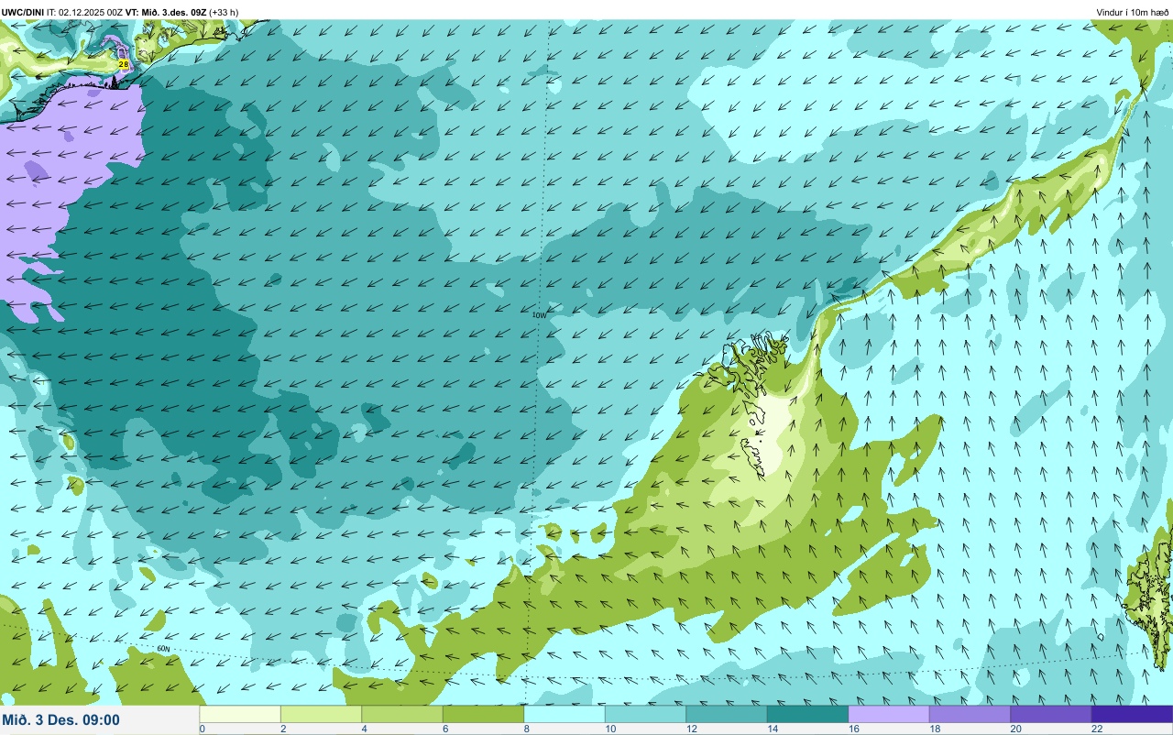Select the 0–2 pale yellow legend swatch

(240, 714)
